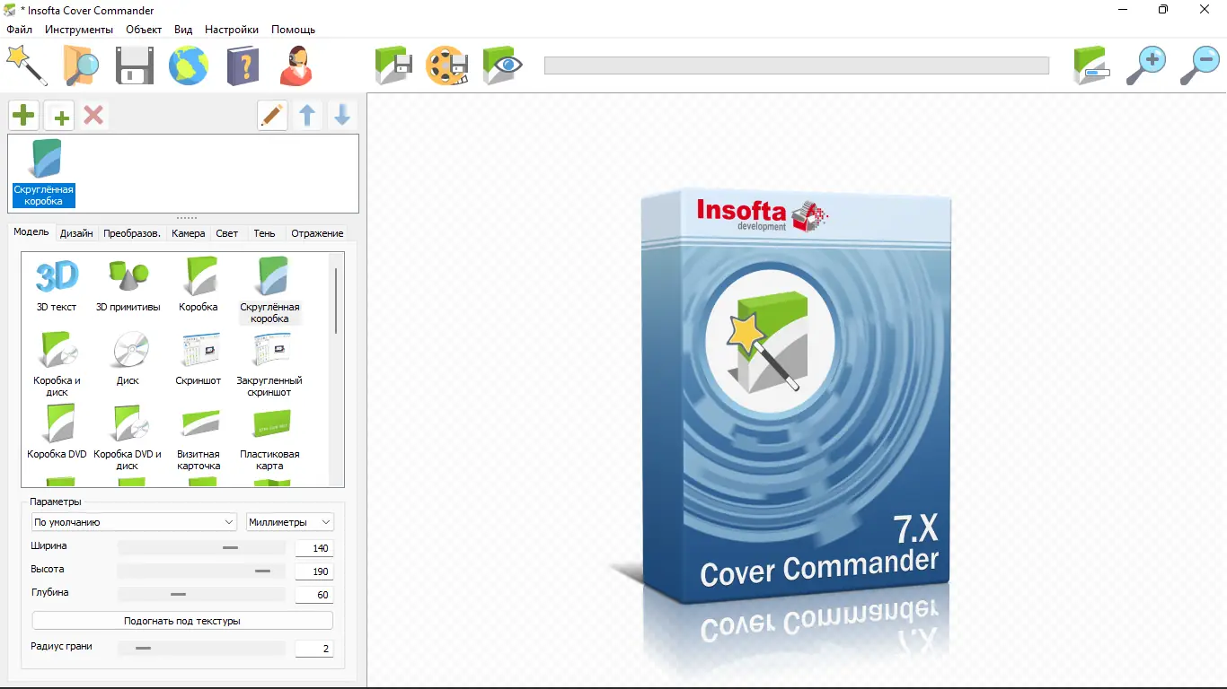Open the Файл menu
The width and height of the screenshot is (1227, 689).
pyautogui.click(x=19, y=30)
